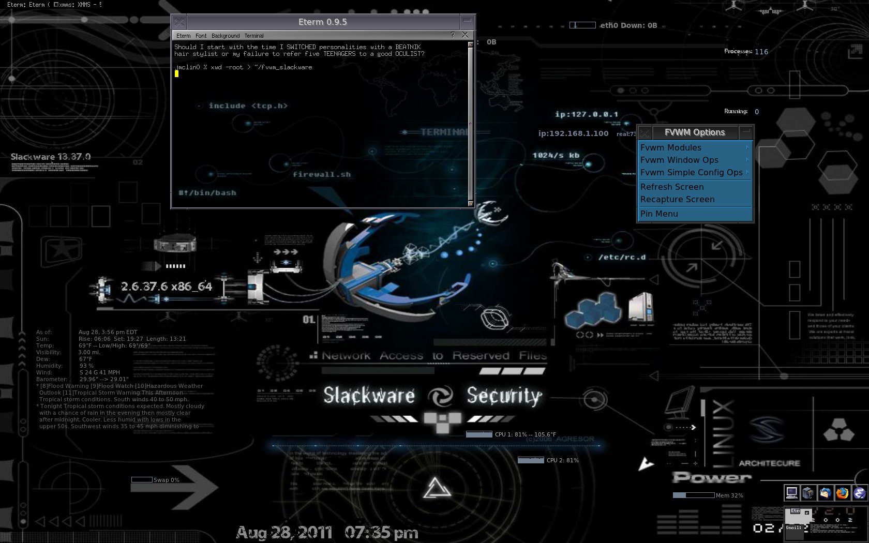Select Fvwm Modules menu entry
Screen dimensions: 869x543
pos(695,148)
